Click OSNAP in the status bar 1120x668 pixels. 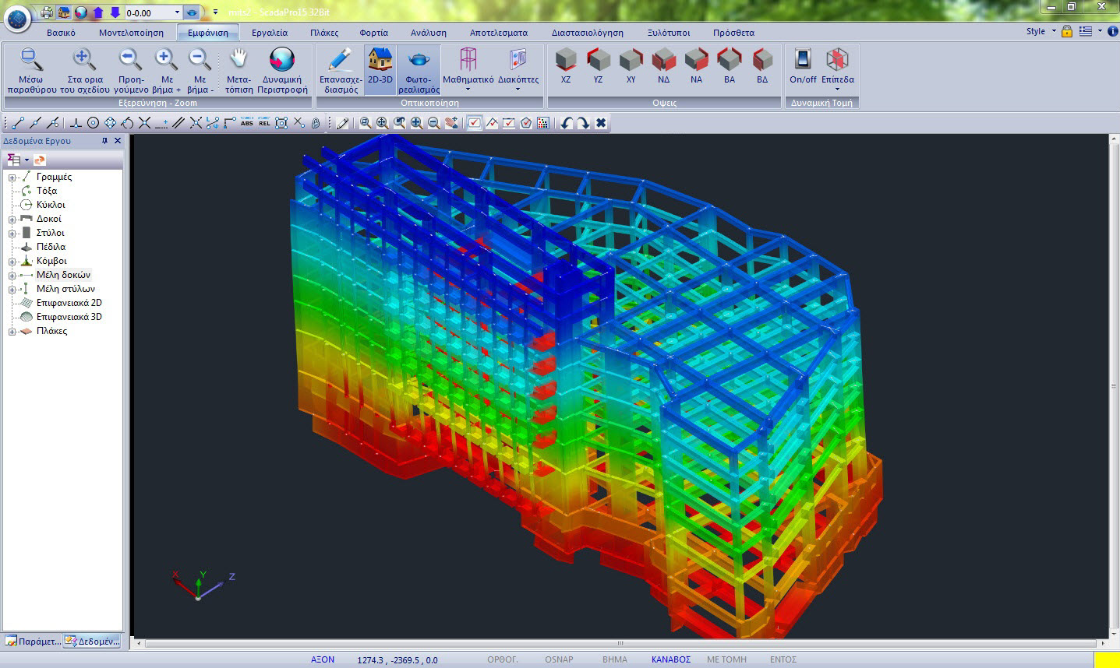pyautogui.click(x=559, y=659)
